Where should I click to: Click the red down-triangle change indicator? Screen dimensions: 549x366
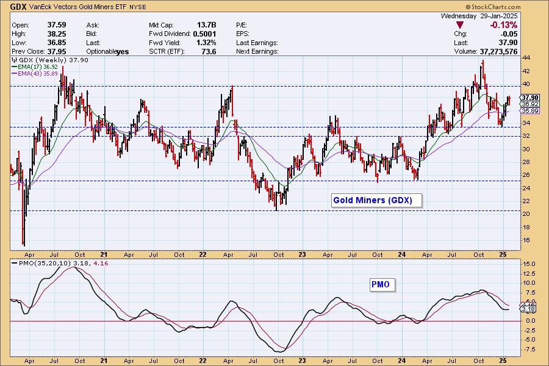point(460,25)
